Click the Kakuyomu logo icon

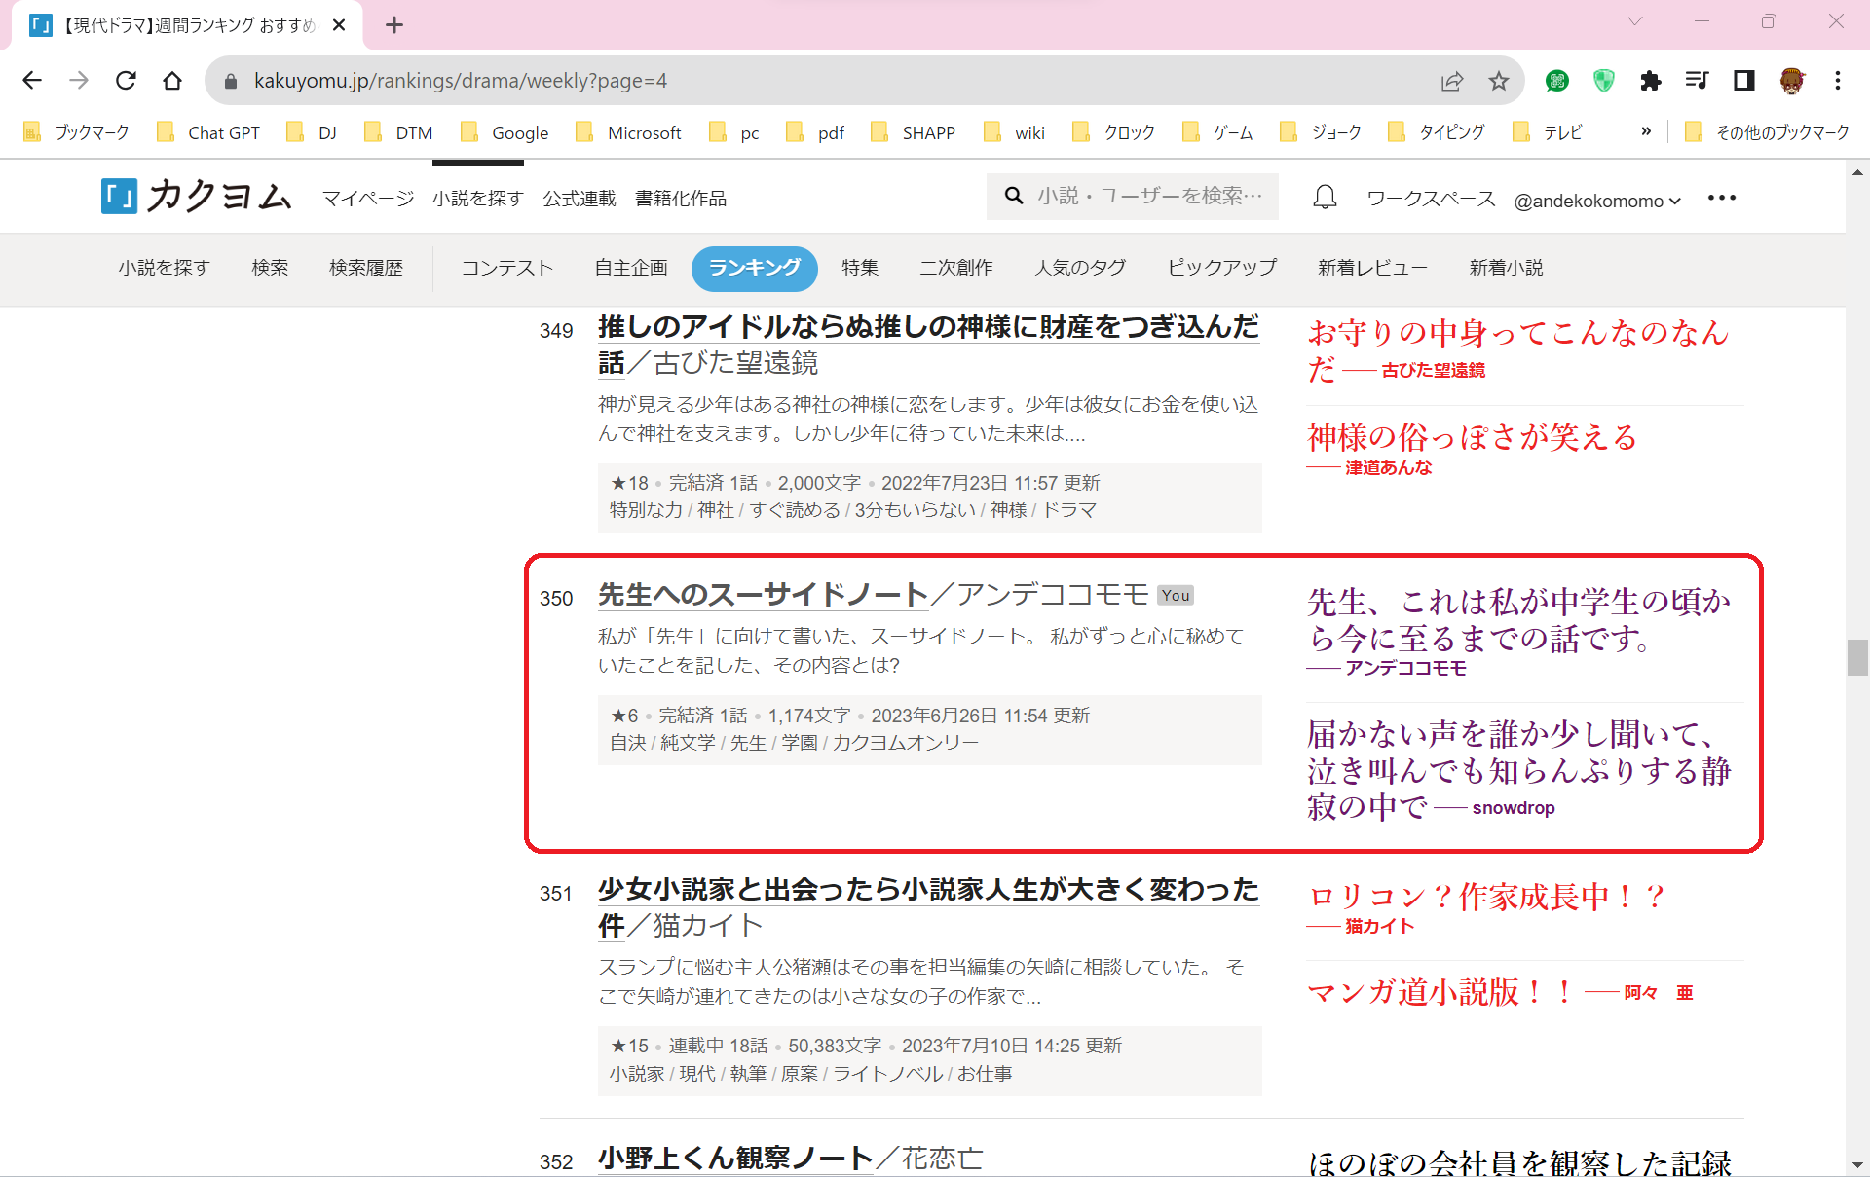120,197
